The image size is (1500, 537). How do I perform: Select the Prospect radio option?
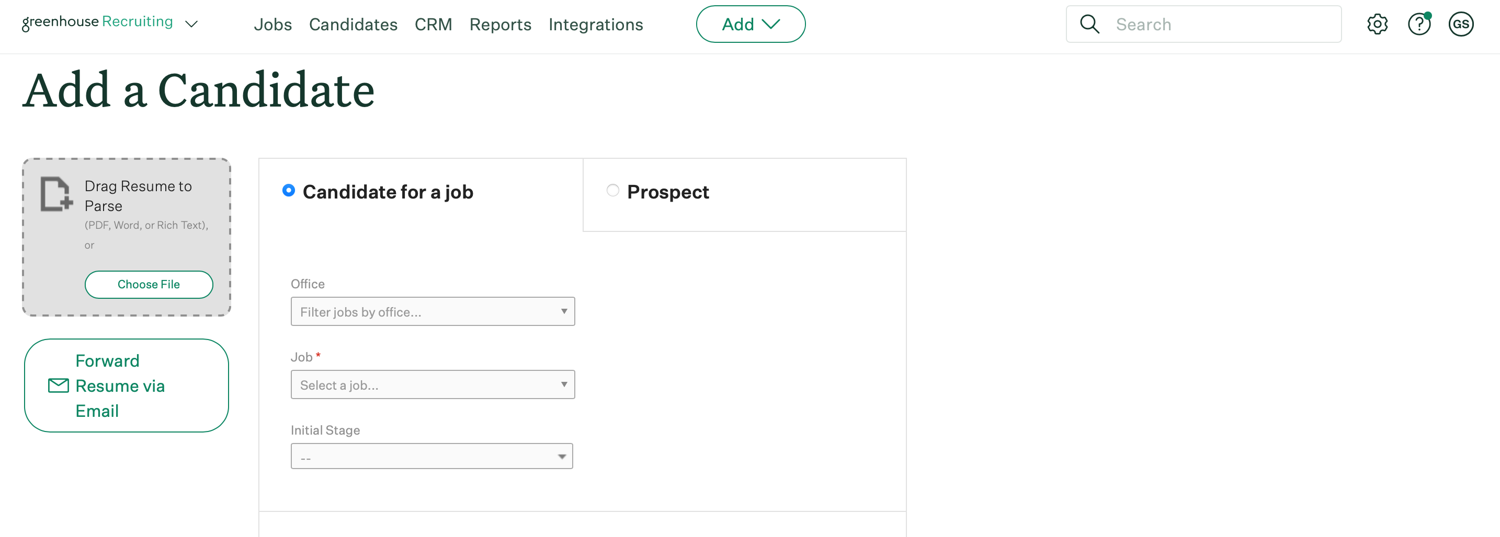point(612,190)
